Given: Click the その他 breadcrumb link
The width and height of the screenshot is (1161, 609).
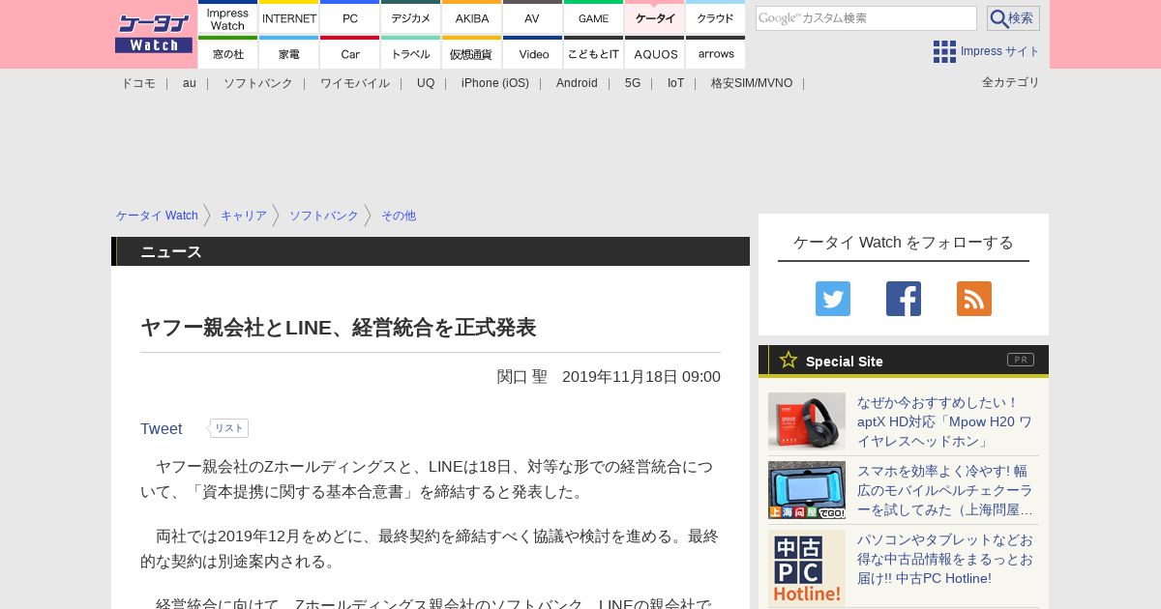Looking at the screenshot, I should [x=399, y=216].
